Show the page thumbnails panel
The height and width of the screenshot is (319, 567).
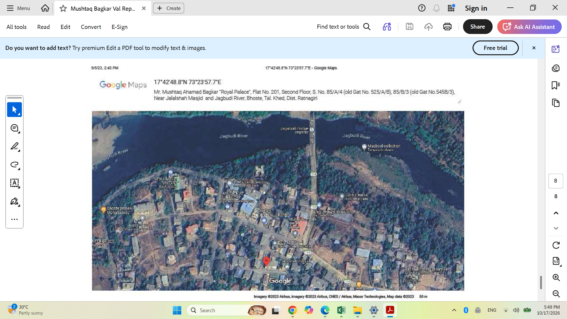(556, 103)
